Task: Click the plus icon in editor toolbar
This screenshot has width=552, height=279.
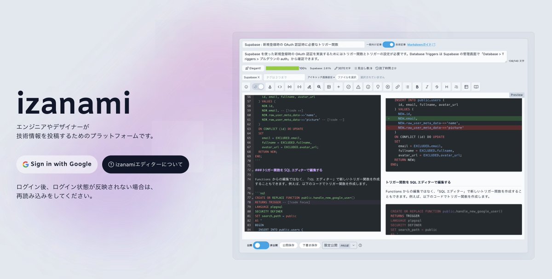Action: (339, 86)
